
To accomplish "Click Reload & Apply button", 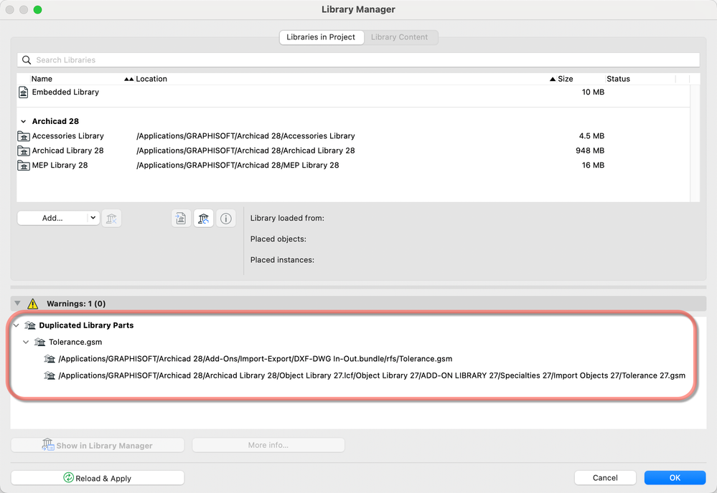I will click(x=98, y=478).
